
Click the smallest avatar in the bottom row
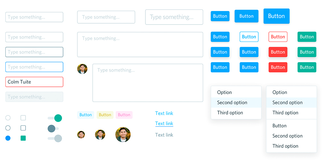(81, 135)
